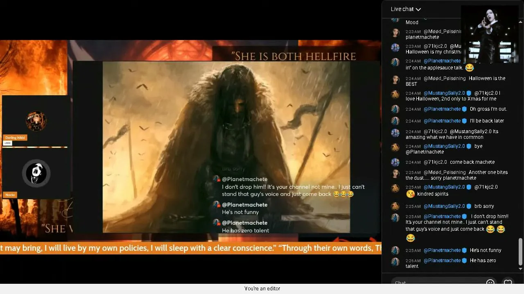
Task: Click avatar beside 'He has zero talent' live chat message
Action: click(x=395, y=262)
